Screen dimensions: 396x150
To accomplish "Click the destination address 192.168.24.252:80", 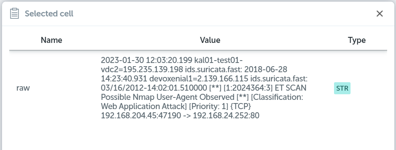I will [226, 116].
